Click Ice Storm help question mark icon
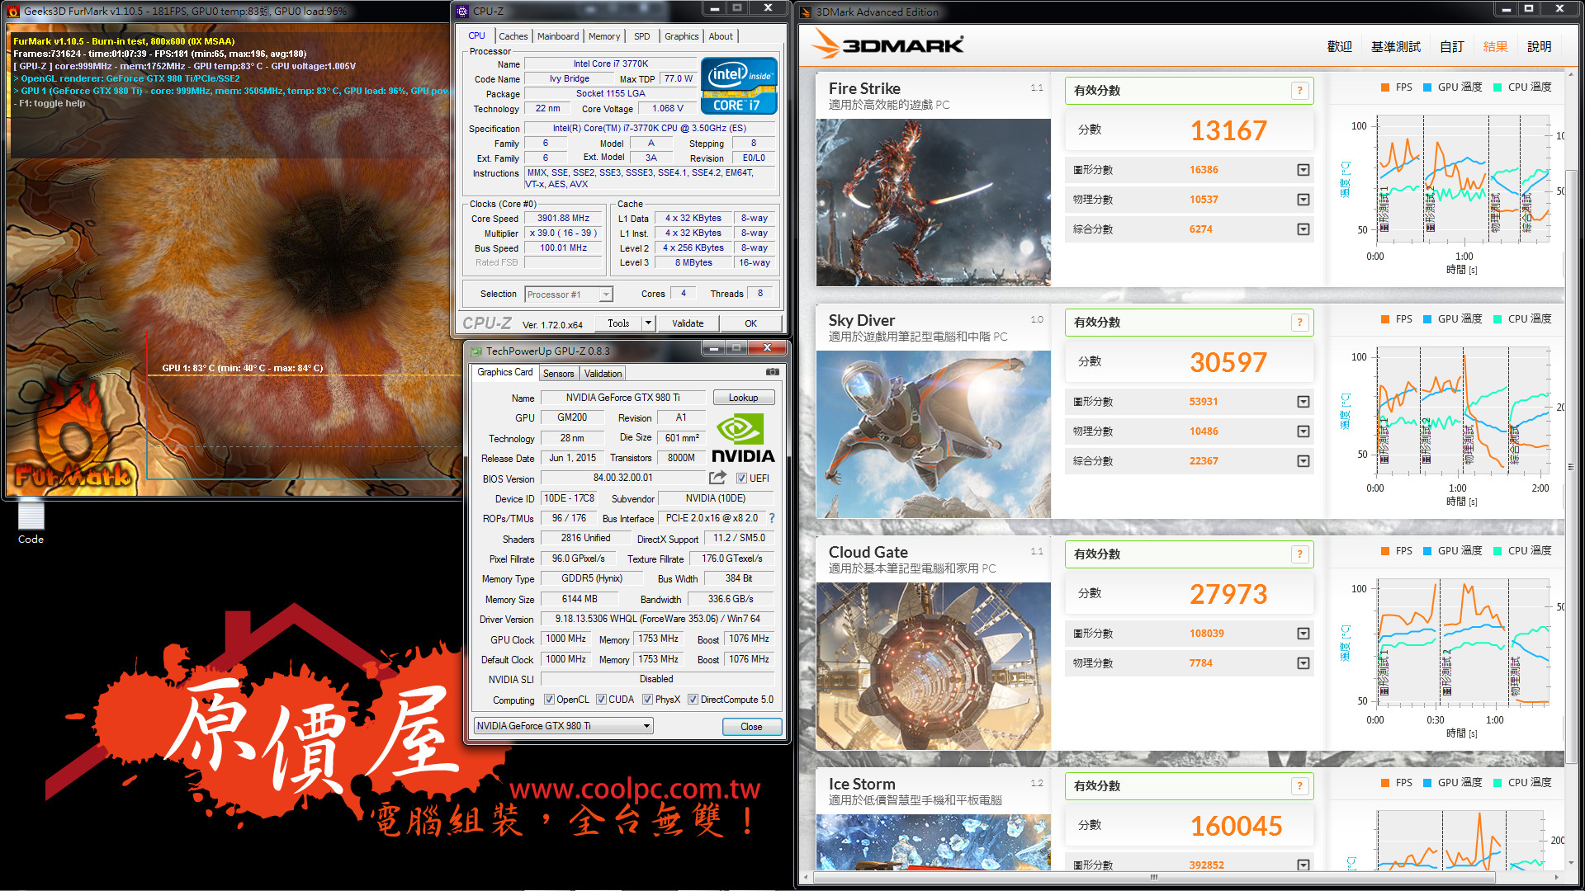The width and height of the screenshot is (1585, 891). coord(1299,786)
